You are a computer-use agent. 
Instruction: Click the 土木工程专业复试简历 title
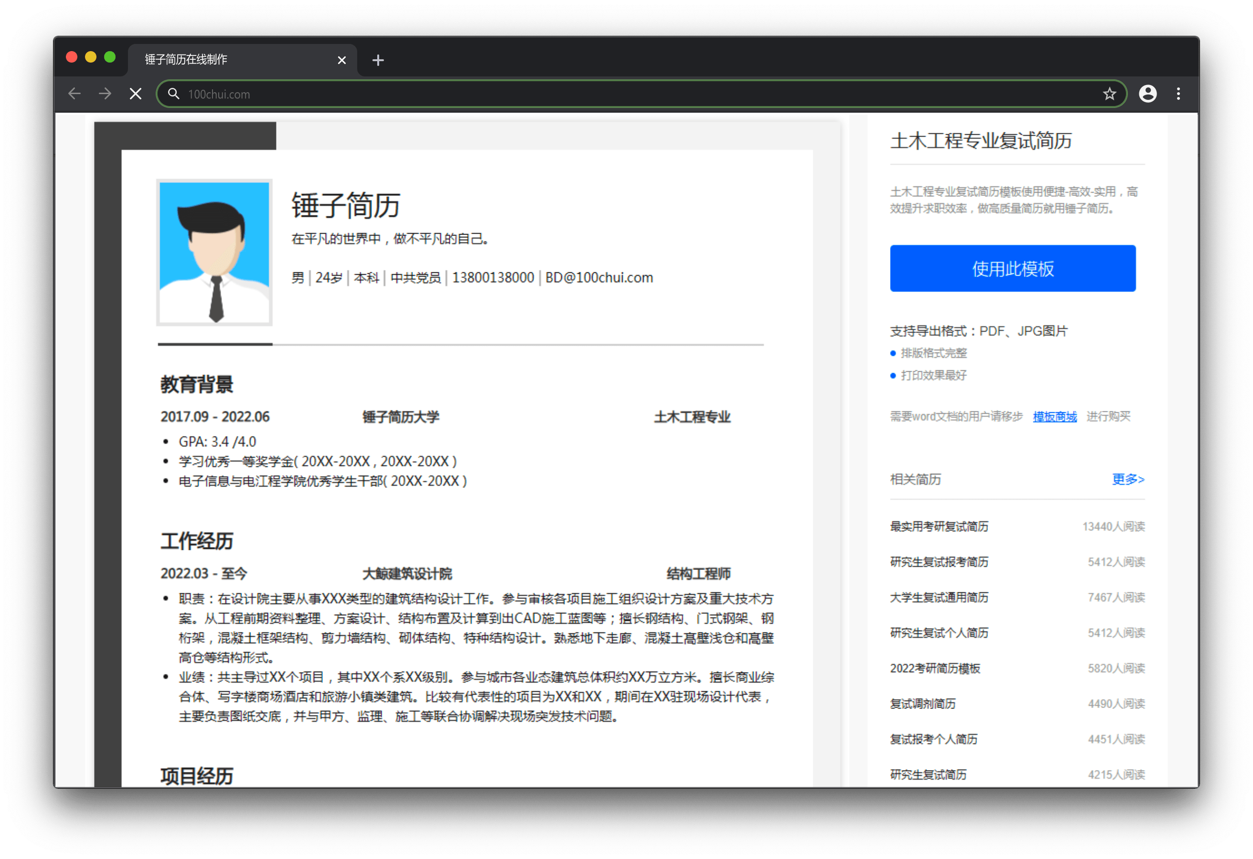click(x=981, y=141)
